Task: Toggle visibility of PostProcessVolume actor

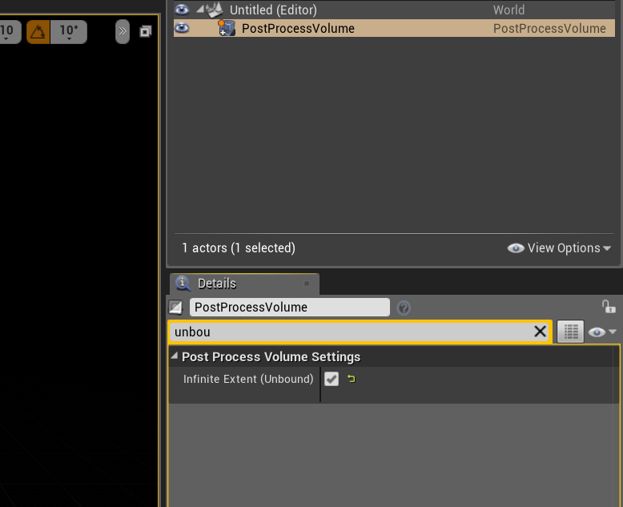Action: [182, 28]
